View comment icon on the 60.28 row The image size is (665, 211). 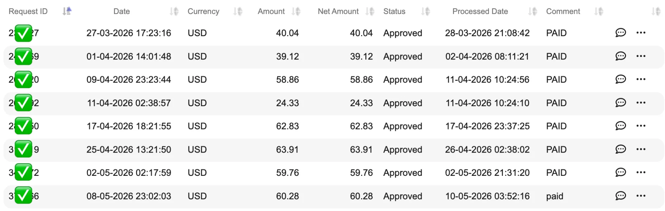click(x=620, y=196)
